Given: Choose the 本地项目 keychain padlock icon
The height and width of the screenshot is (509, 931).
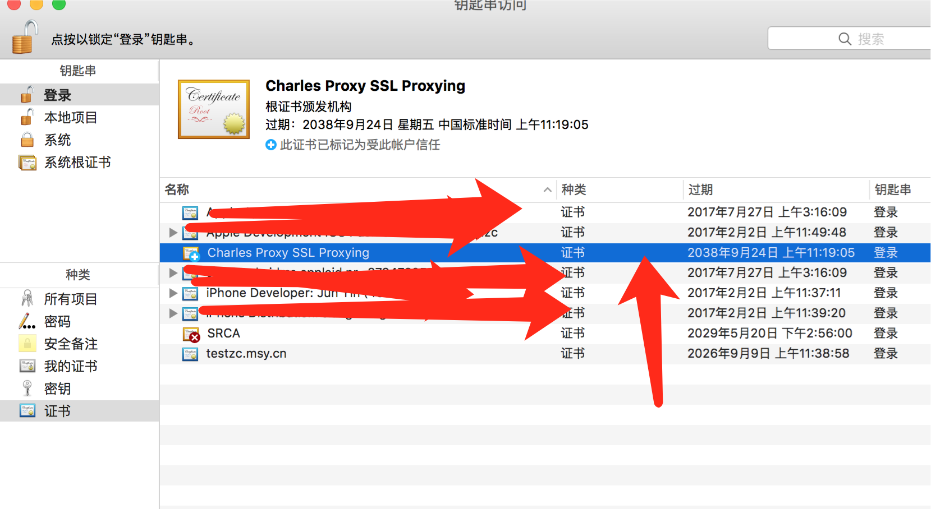Looking at the screenshot, I should coord(27,117).
